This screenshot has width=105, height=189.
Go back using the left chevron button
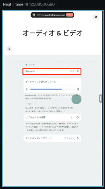pyautogui.click(x=9, y=49)
